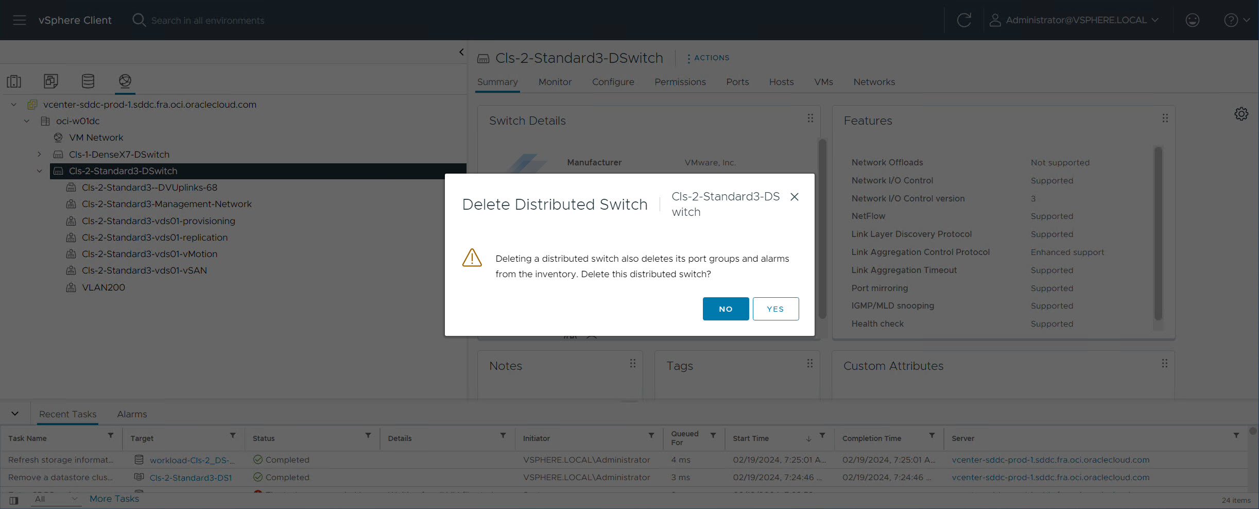Select the Networking inventory icon

pos(125,81)
